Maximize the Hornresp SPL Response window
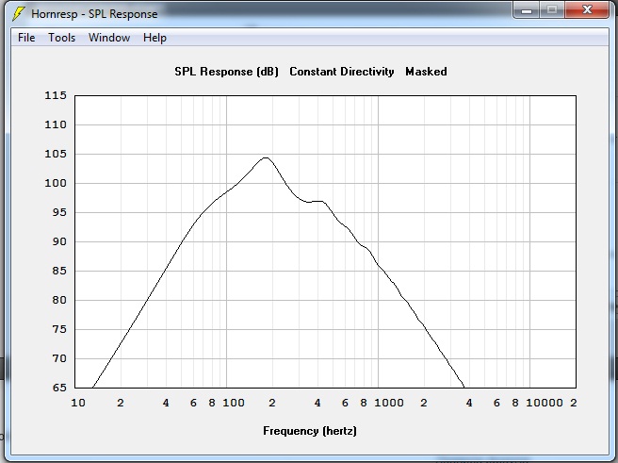The height and width of the screenshot is (463, 618). 552,9
